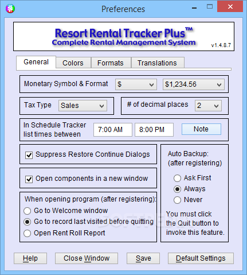Open the Colors tab
Image resolution: width=247 pixels, height=275 pixels.
click(73, 63)
